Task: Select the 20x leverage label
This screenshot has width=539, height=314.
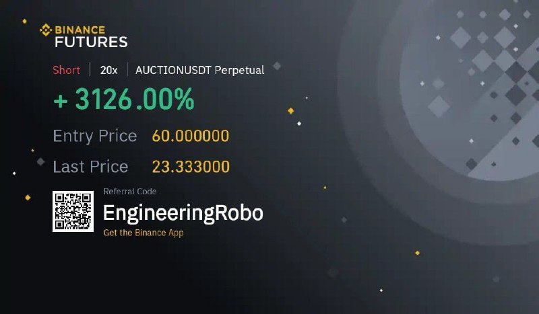Action: point(108,70)
